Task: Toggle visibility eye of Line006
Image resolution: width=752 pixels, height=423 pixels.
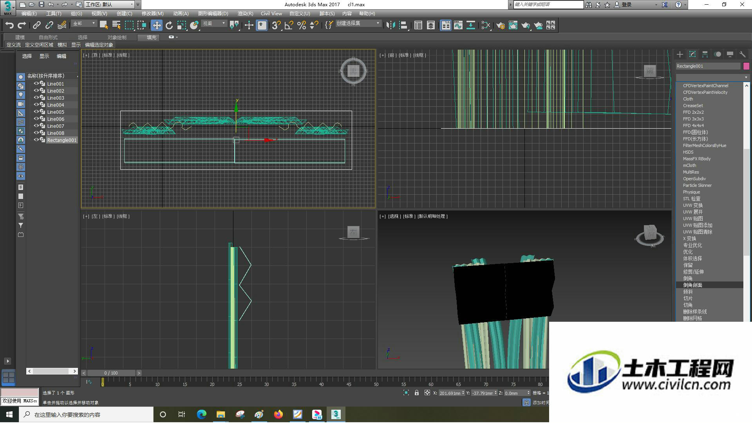Action: (36, 119)
